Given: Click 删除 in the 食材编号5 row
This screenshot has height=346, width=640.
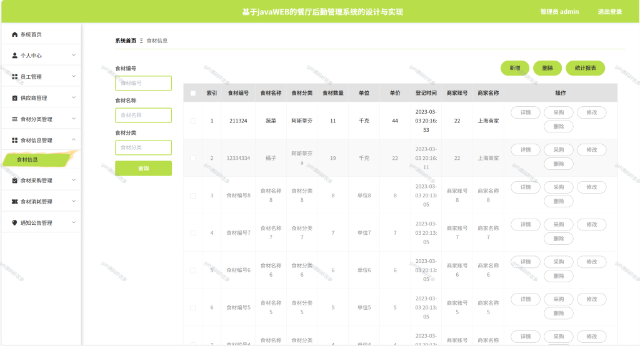Looking at the screenshot, I should (x=559, y=314).
